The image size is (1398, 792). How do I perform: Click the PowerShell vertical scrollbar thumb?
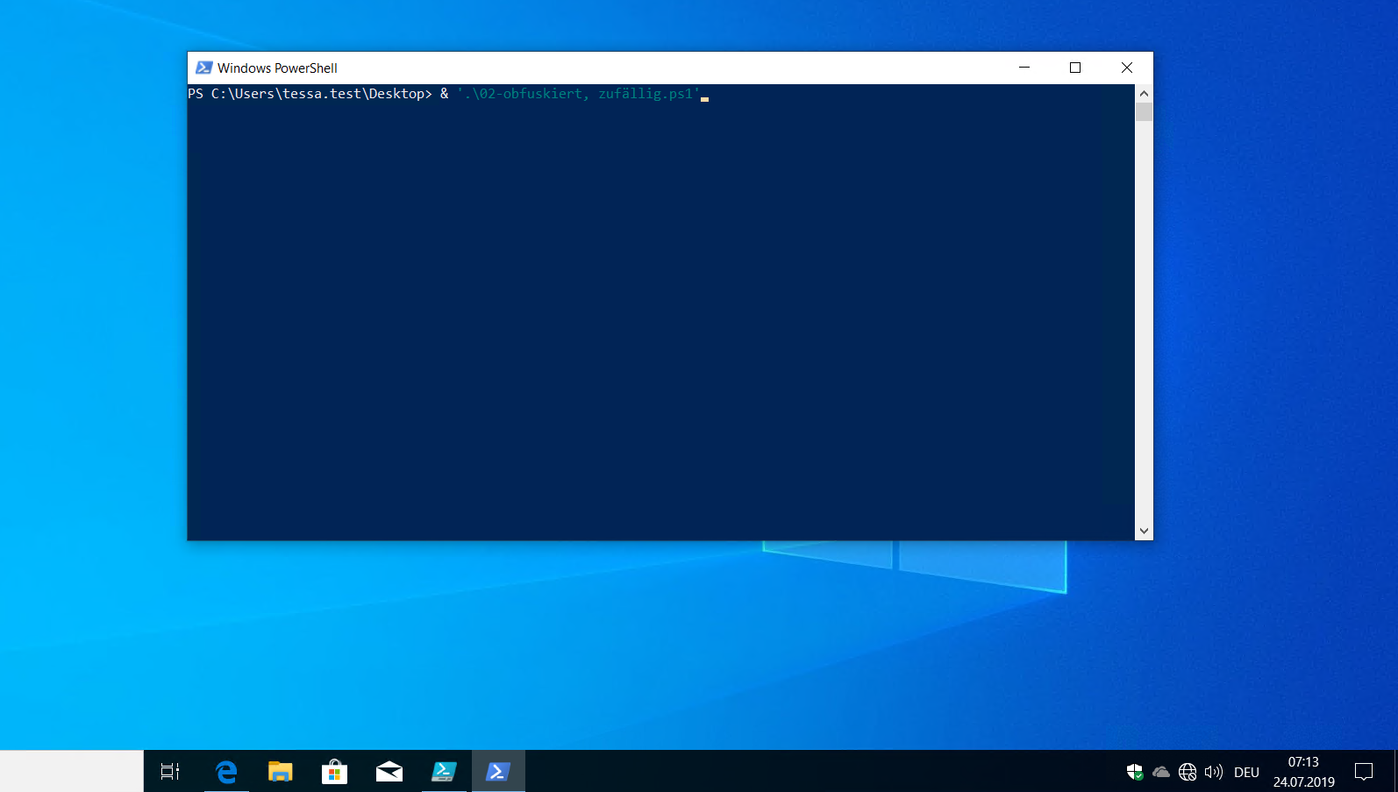point(1144,111)
